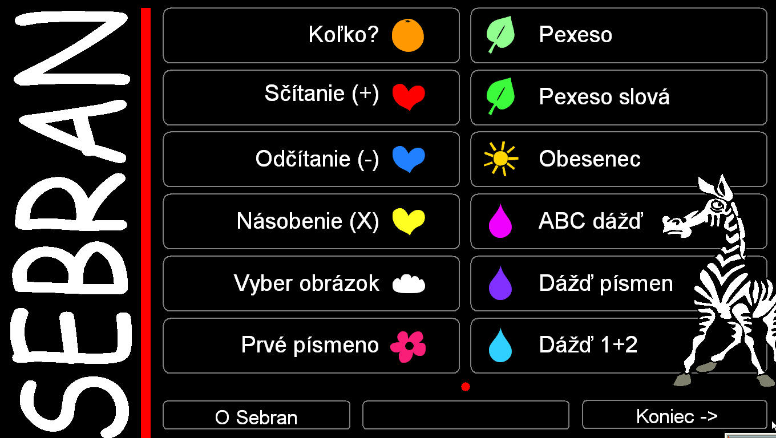The height and width of the screenshot is (438, 776).
Task: Click the orange icon beside Koľko?
Action: 408,35
